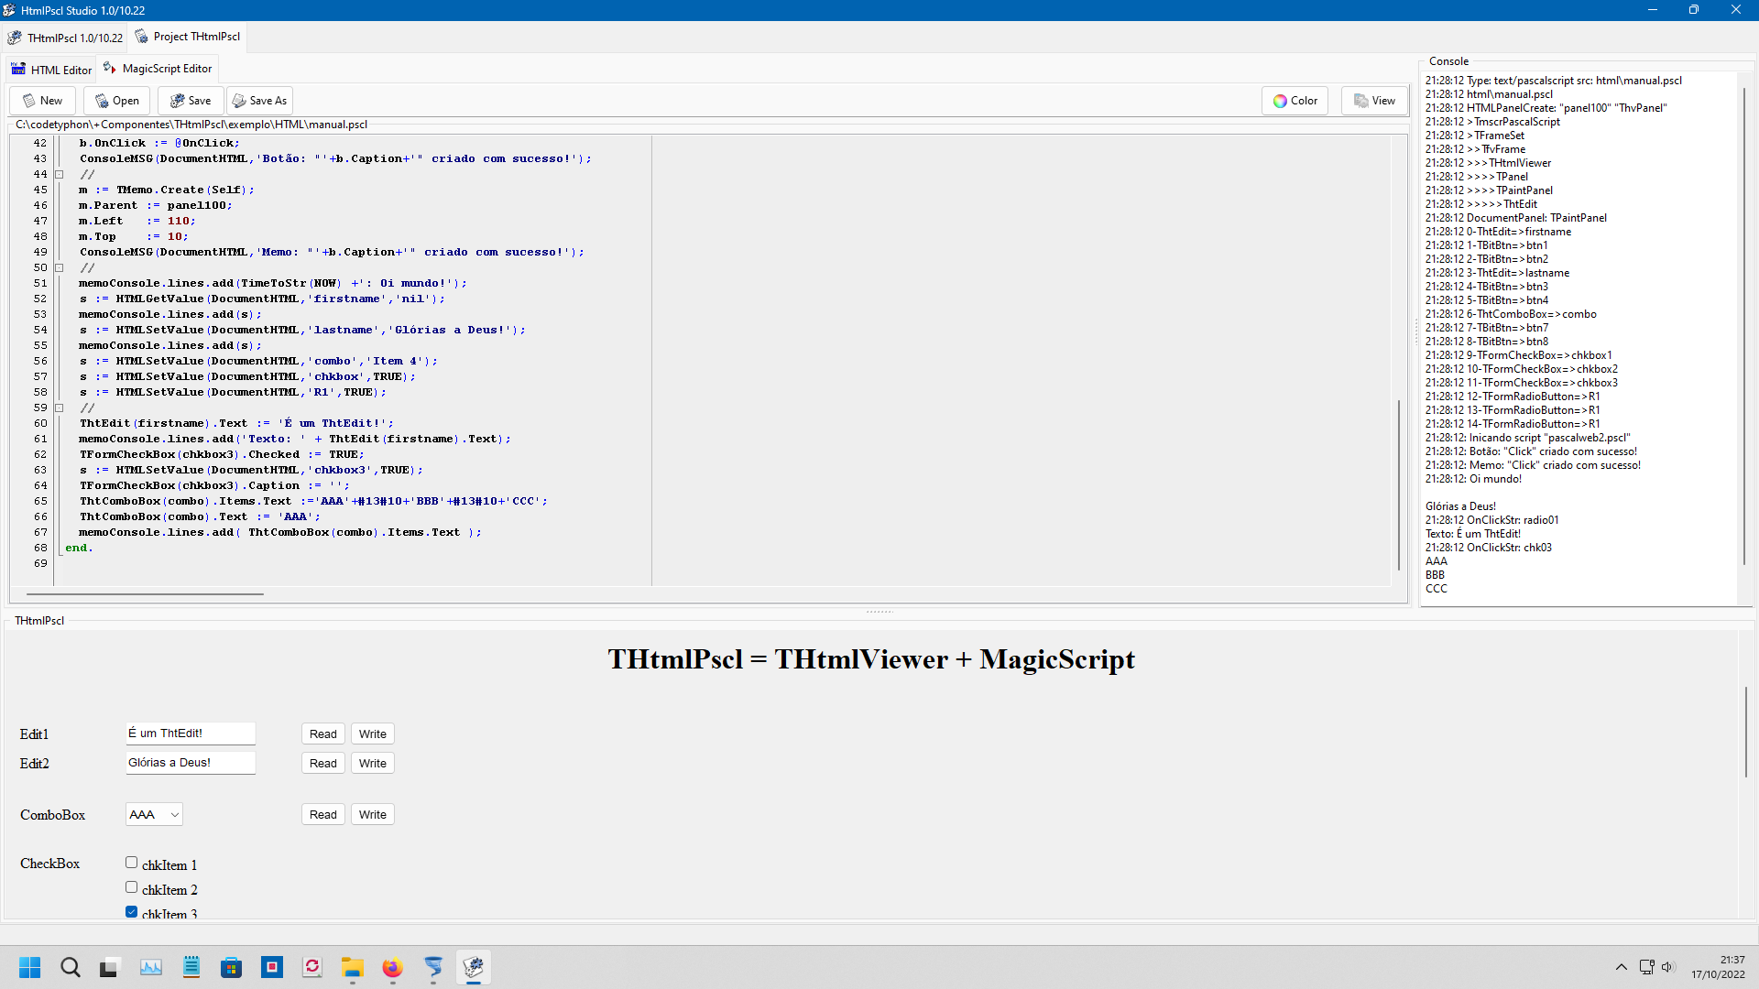Click Write button for ComboBox
The image size is (1759, 989).
373,815
